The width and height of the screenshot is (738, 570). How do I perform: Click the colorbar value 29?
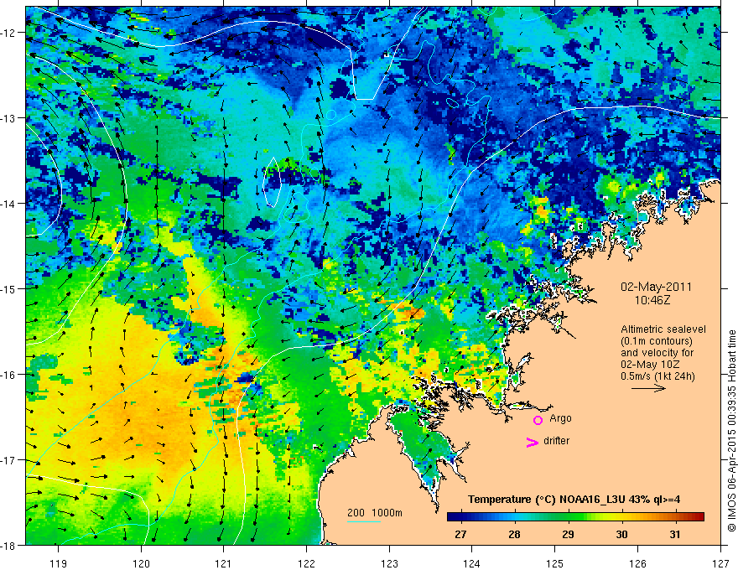click(x=568, y=534)
